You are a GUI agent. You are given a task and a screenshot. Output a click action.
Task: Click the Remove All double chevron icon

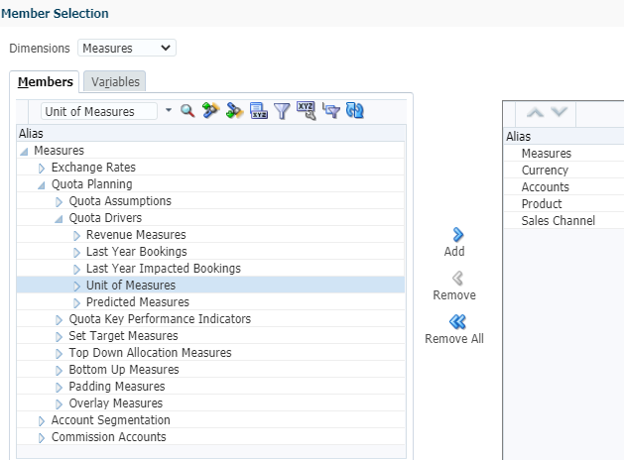pyautogui.click(x=457, y=321)
